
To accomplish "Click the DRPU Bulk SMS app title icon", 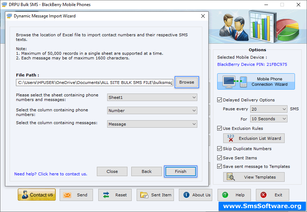I will click(x=4, y=5).
